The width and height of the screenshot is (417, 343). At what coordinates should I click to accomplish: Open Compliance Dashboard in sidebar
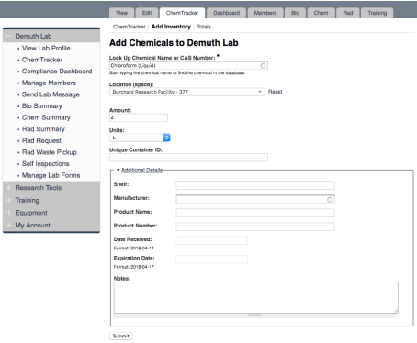coord(57,72)
